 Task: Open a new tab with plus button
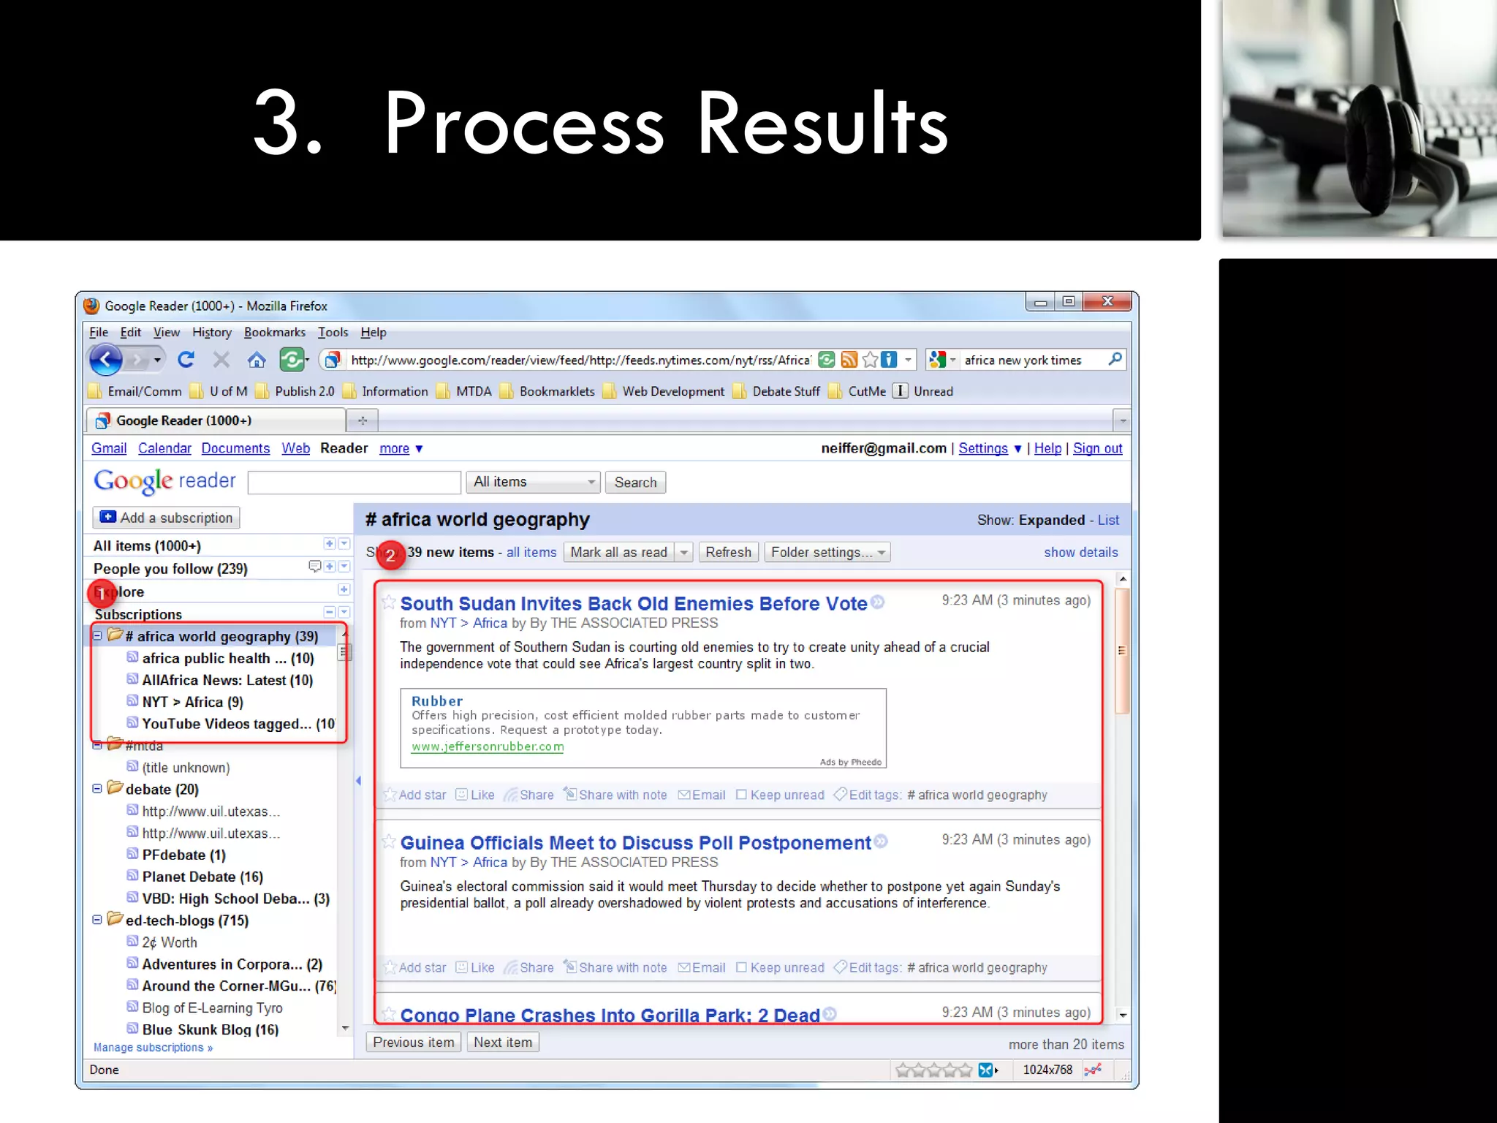(363, 420)
